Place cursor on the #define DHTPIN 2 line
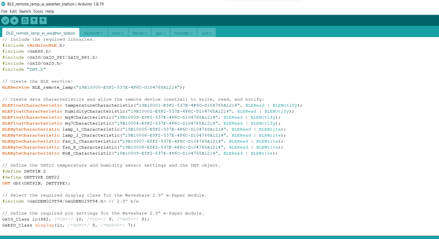Viewport: 439px width, 239px height. click(x=24, y=171)
